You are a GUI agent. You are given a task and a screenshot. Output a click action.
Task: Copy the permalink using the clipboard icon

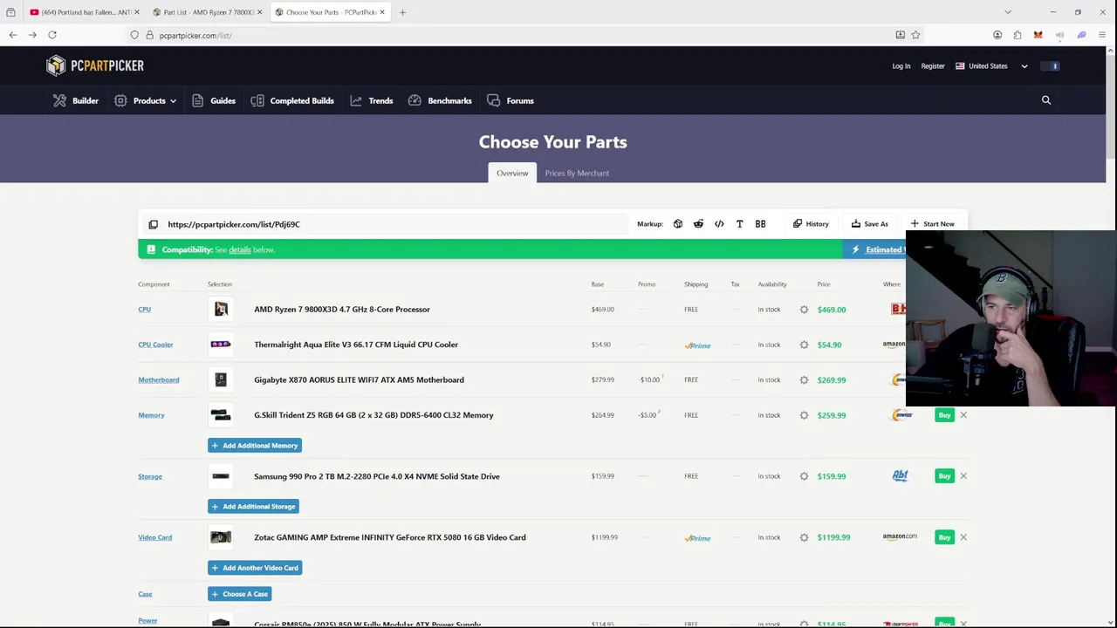[x=153, y=224]
